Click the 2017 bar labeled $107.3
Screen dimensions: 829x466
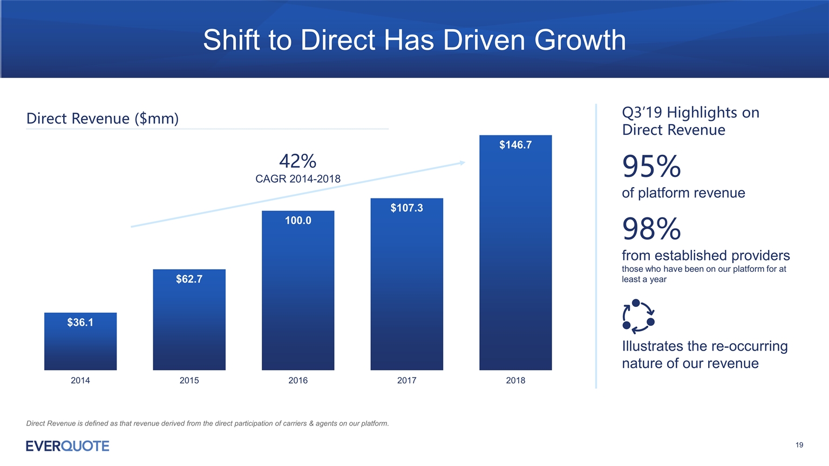tap(406, 284)
